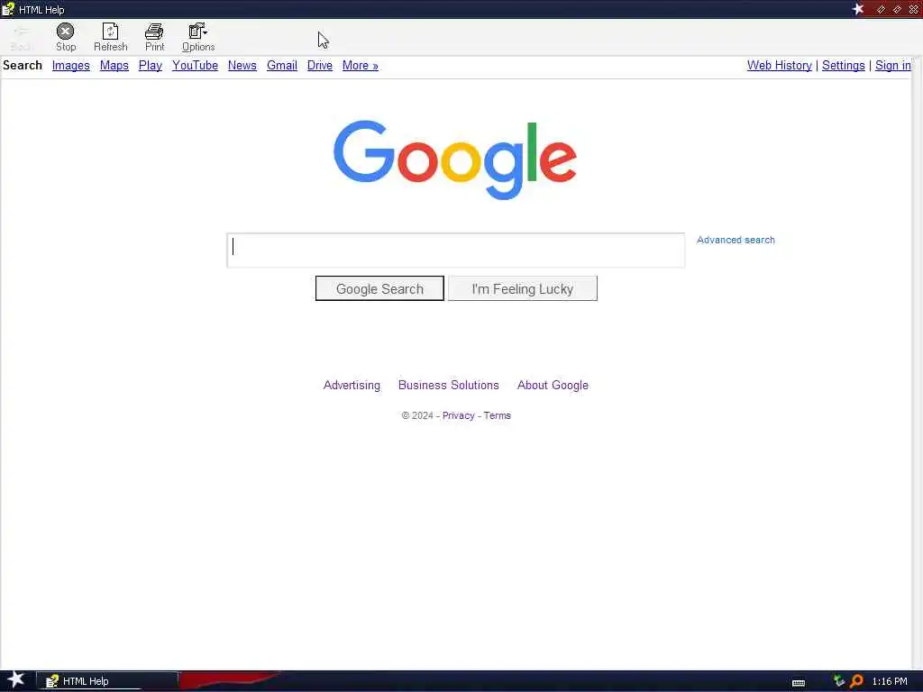
Task: Click the orange magnifier tray icon
Action: coord(856,681)
